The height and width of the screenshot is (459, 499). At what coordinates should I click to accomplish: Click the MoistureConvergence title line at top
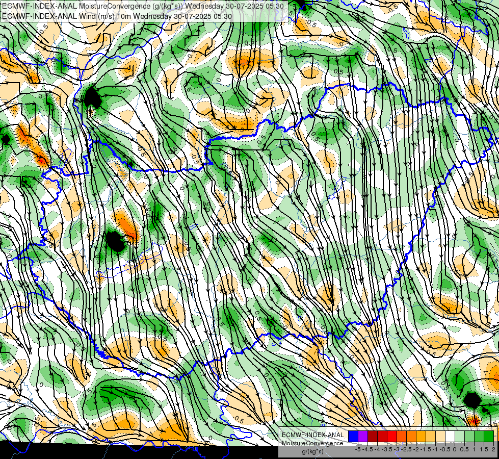click(143, 6)
